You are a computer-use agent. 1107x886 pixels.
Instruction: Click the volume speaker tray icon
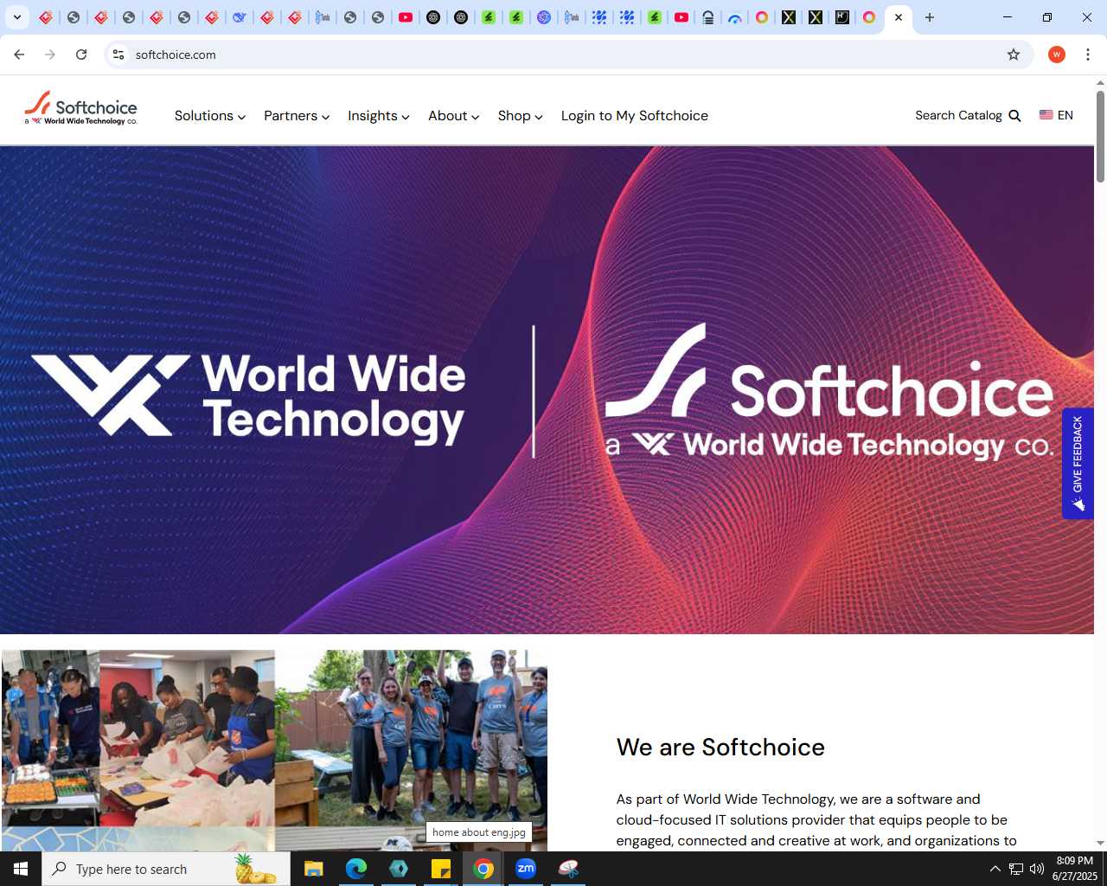tap(1037, 869)
